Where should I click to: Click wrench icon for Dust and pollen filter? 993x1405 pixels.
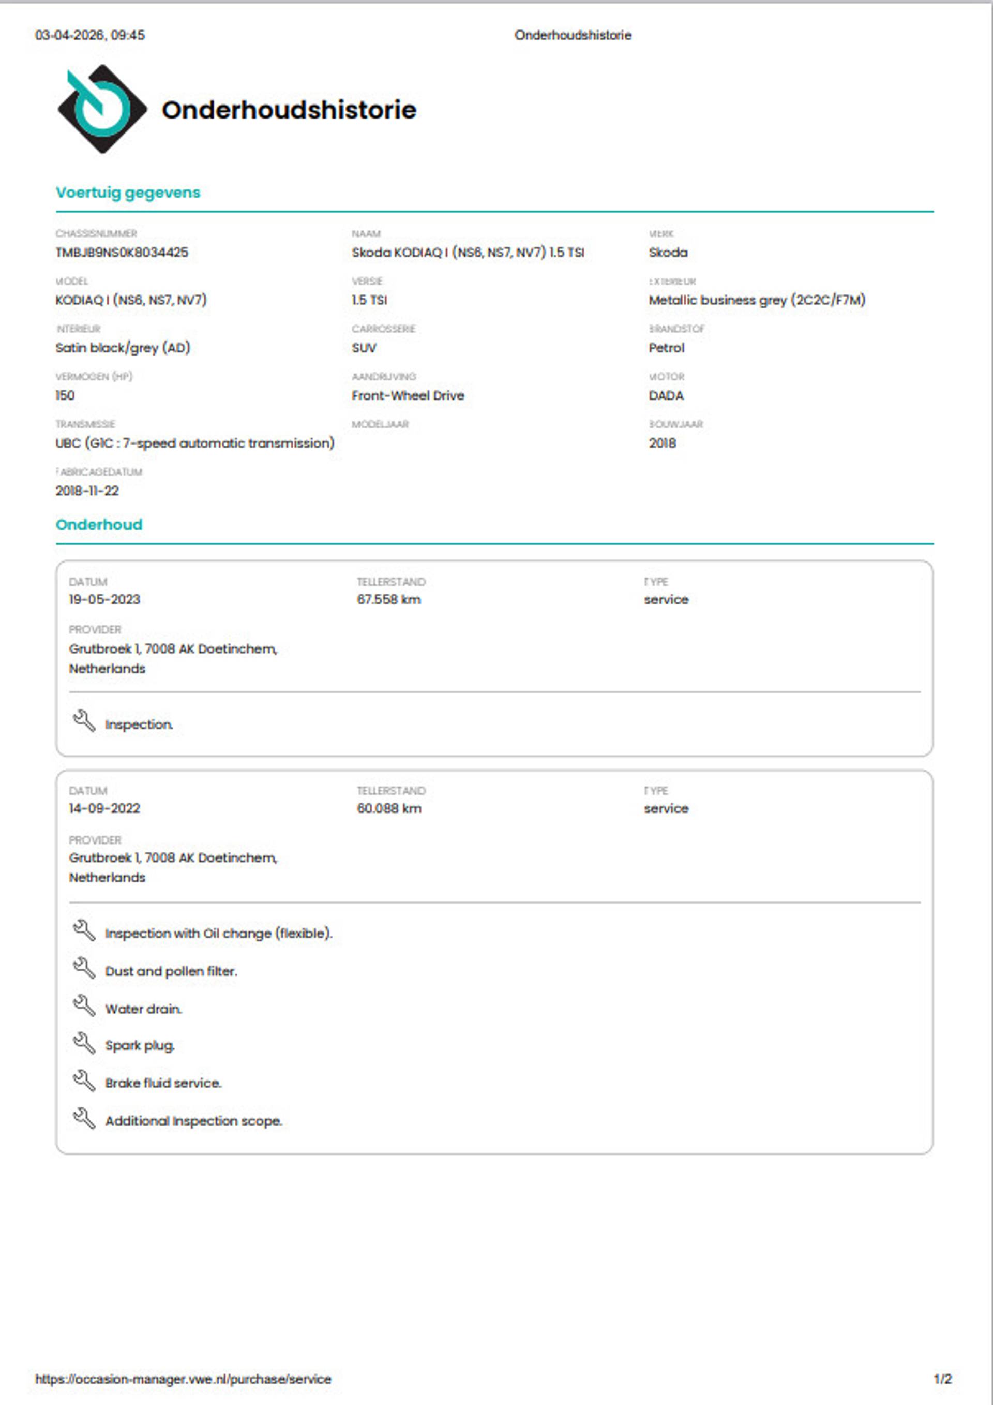point(84,968)
